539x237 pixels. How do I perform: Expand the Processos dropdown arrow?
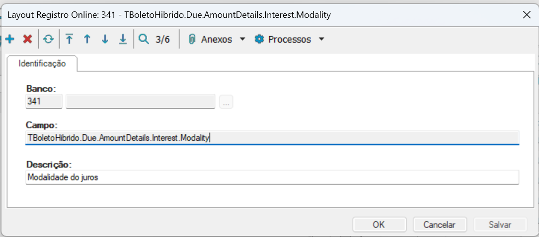321,39
